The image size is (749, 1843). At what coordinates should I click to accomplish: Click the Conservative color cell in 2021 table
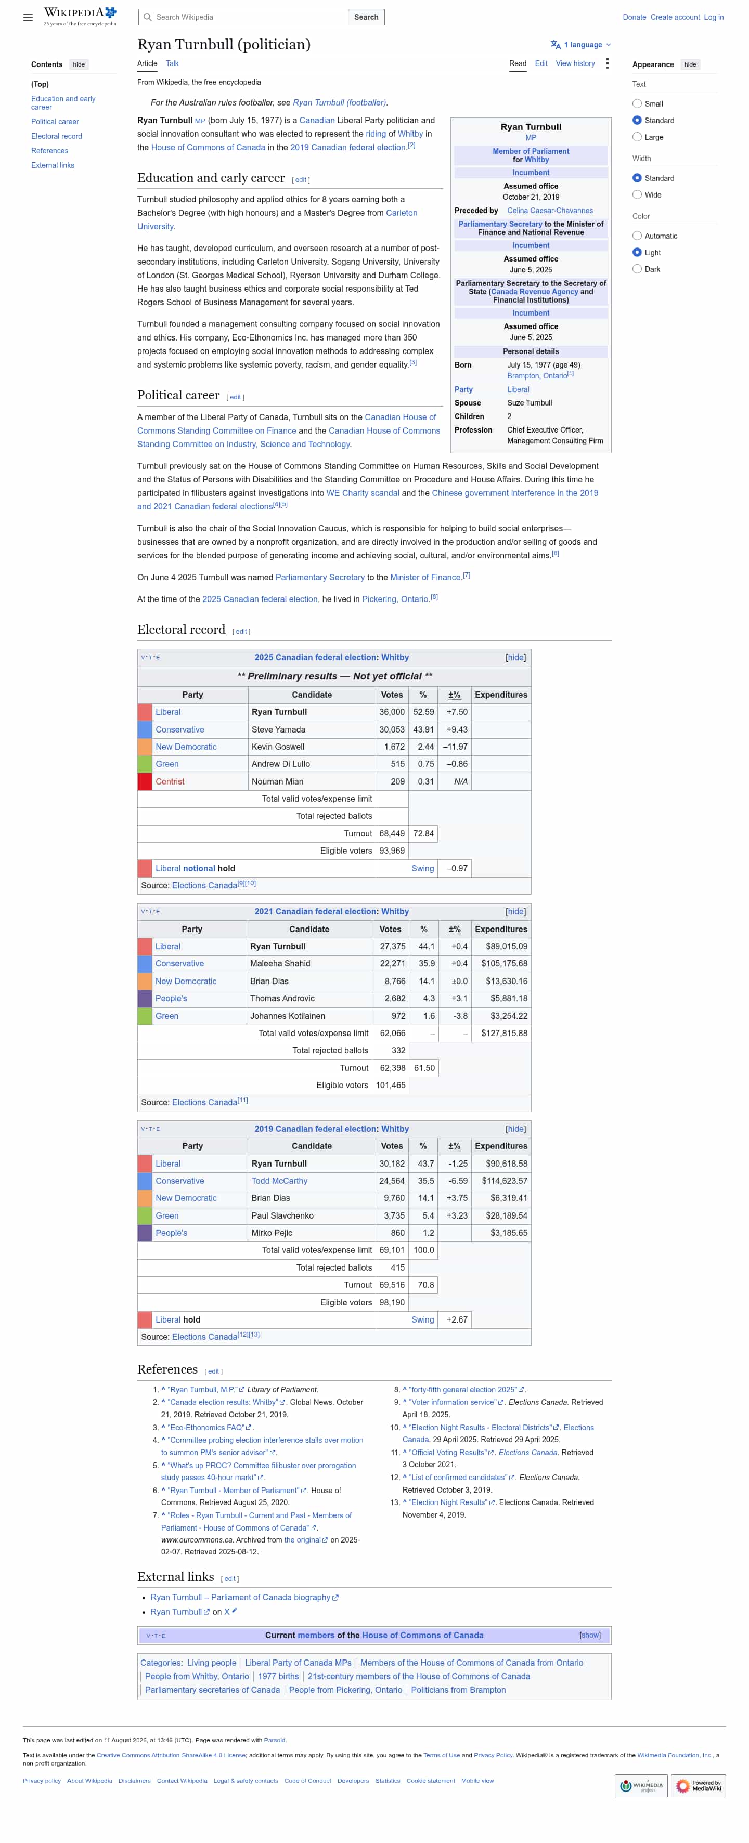[x=145, y=964]
